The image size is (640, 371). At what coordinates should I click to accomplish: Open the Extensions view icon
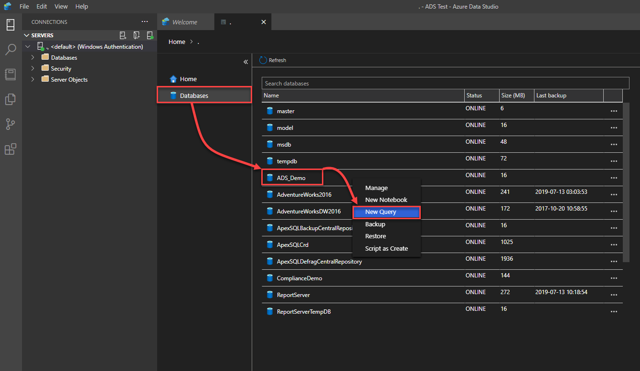pyautogui.click(x=11, y=149)
